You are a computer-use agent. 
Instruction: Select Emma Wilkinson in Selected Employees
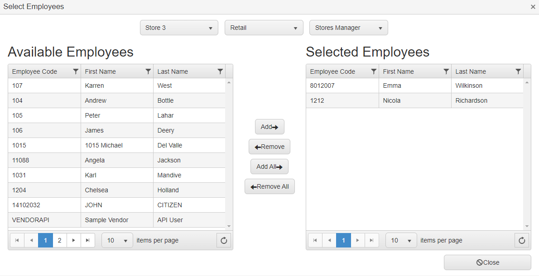click(x=414, y=86)
